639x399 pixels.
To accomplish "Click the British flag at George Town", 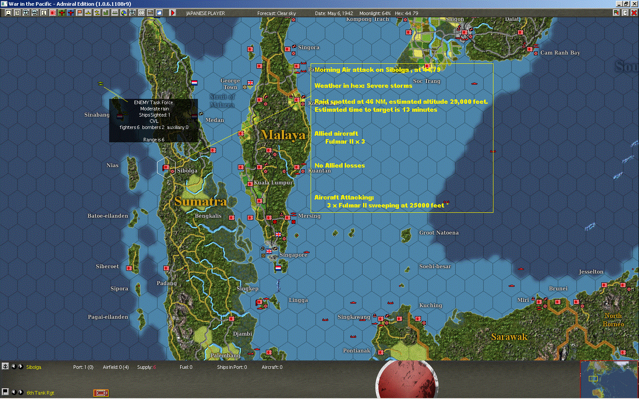I will point(250,83).
